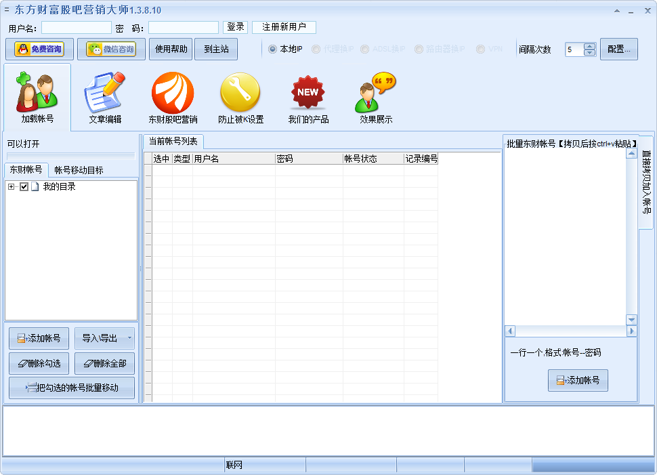Screen dimensions: 657x475
Task: Click the roll-up arrow in title bar
Action: [x=617, y=11]
